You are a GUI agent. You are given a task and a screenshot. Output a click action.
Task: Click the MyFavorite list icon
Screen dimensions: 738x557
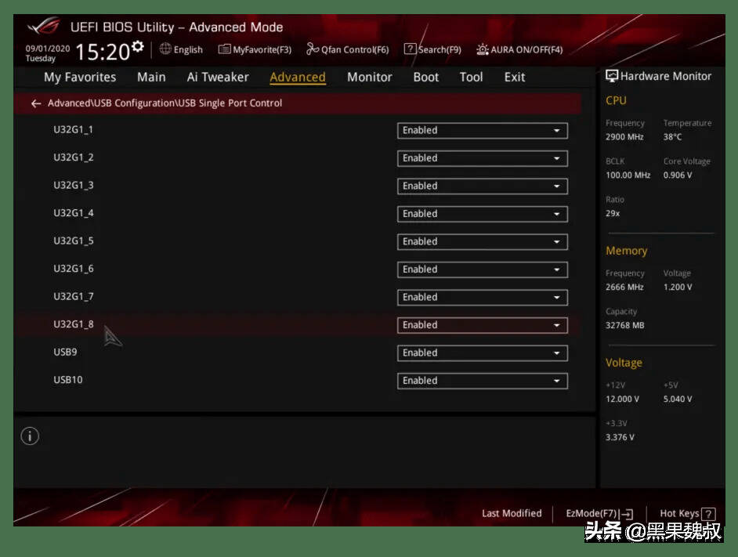point(225,49)
